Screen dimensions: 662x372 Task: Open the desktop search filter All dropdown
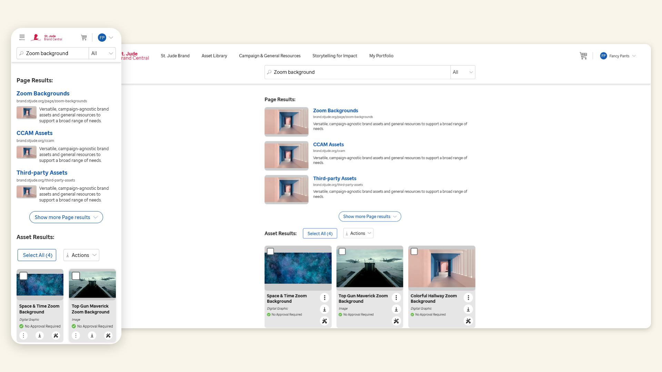click(463, 72)
